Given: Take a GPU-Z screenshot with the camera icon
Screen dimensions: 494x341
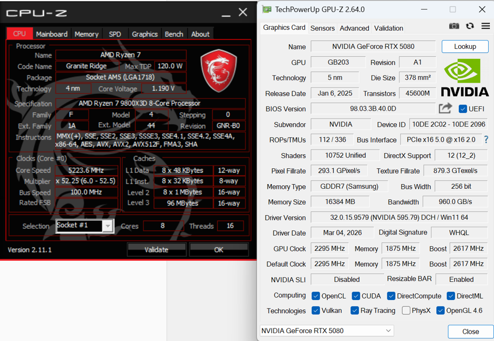Looking at the screenshot, I should [454, 26].
